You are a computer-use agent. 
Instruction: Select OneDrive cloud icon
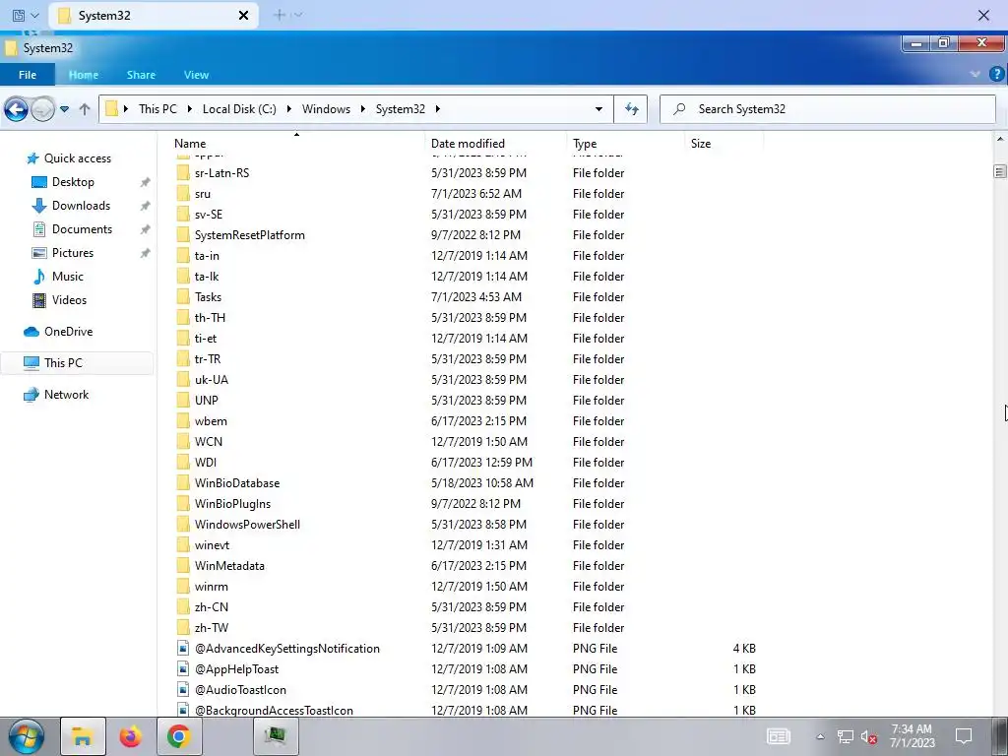pyautogui.click(x=31, y=332)
